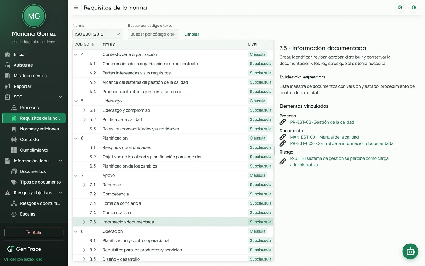The image size is (425, 266).
Task: Select Requisitos de la no... menu item
Action: point(34,118)
